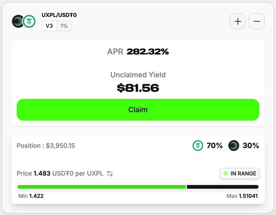This screenshot has height=215, width=276.
Task: Click the minus icon to remove liquidity
Action: pos(257,21)
